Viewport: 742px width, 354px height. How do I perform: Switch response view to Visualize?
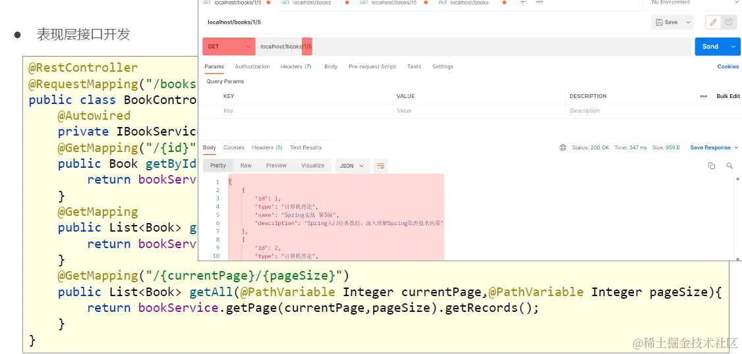(x=313, y=166)
